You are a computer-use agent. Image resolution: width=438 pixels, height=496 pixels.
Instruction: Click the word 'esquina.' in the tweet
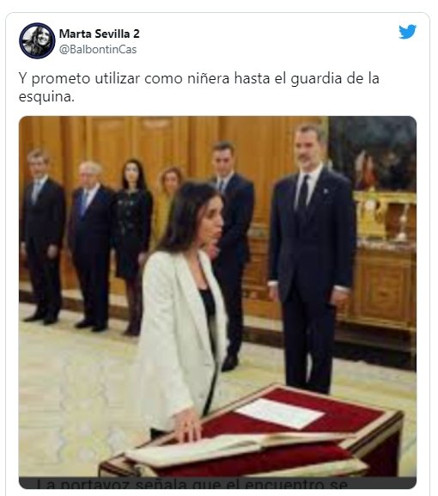(x=46, y=97)
